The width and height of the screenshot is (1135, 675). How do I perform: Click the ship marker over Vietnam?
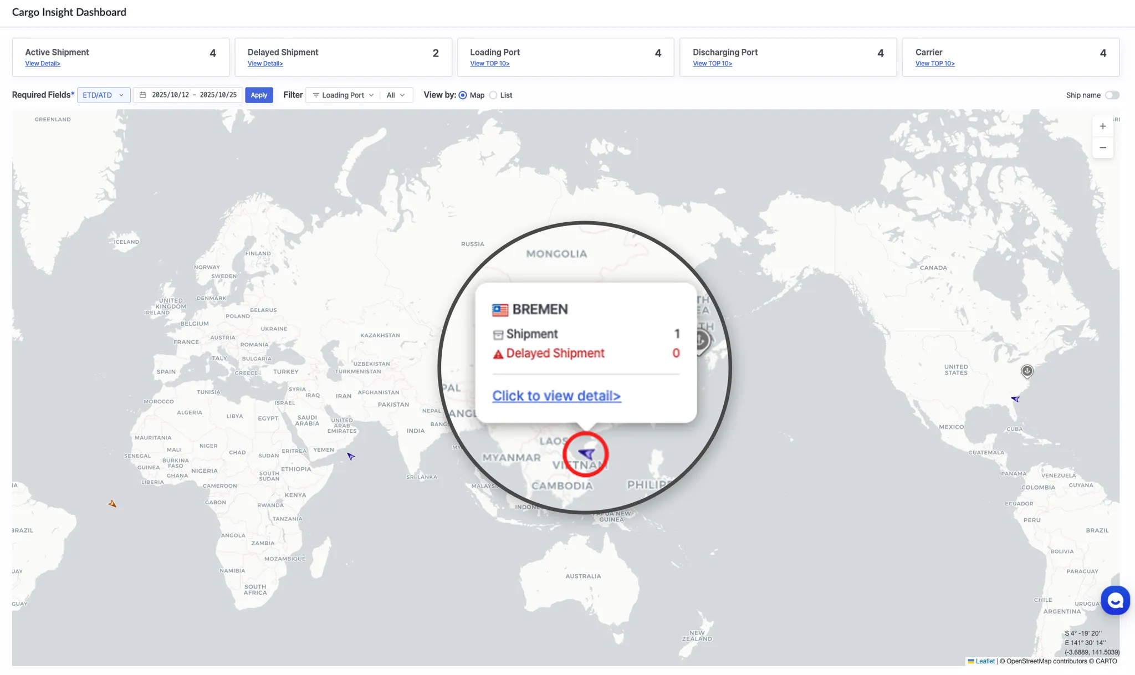click(586, 454)
